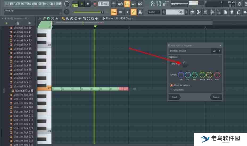Select the delete tool icon
Image resolution: width=247 pixels, height=146 pixels.
point(76,19)
